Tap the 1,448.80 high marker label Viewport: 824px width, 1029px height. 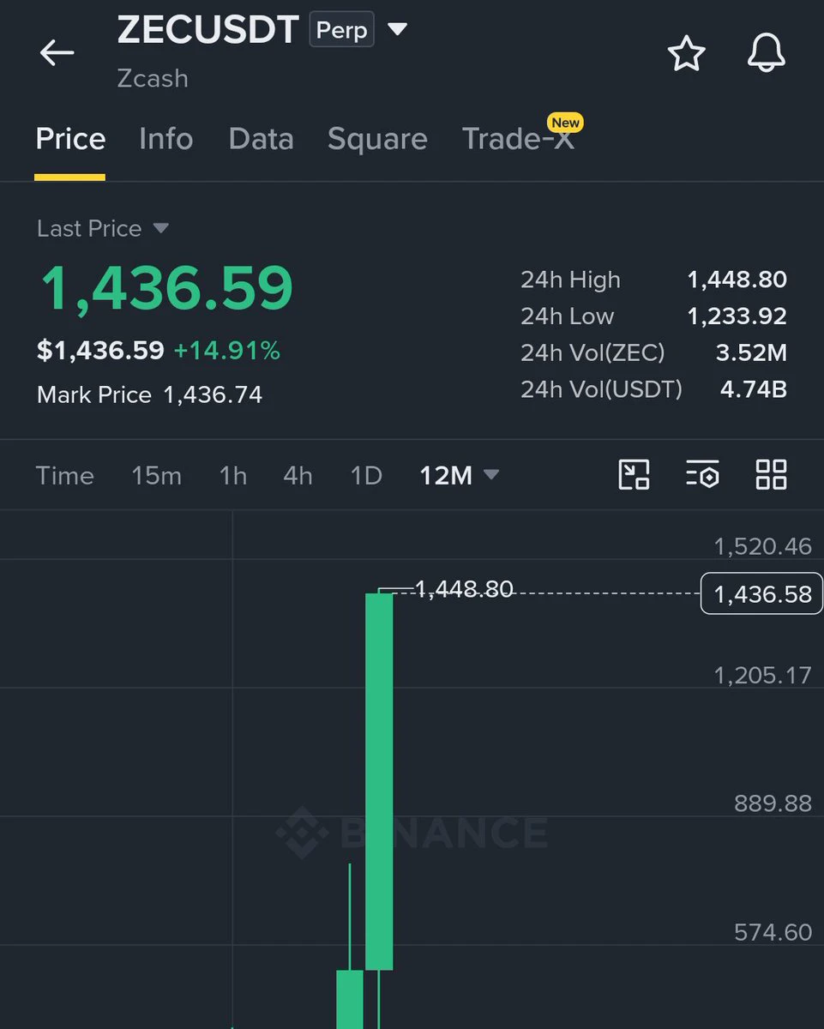click(464, 589)
